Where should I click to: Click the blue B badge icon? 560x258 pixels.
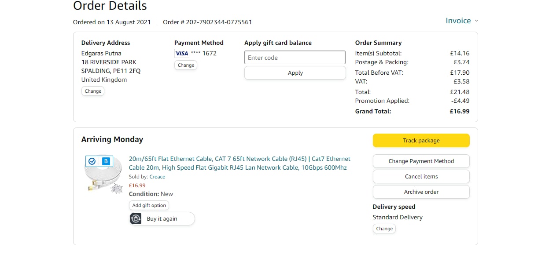tap(106, 161)
